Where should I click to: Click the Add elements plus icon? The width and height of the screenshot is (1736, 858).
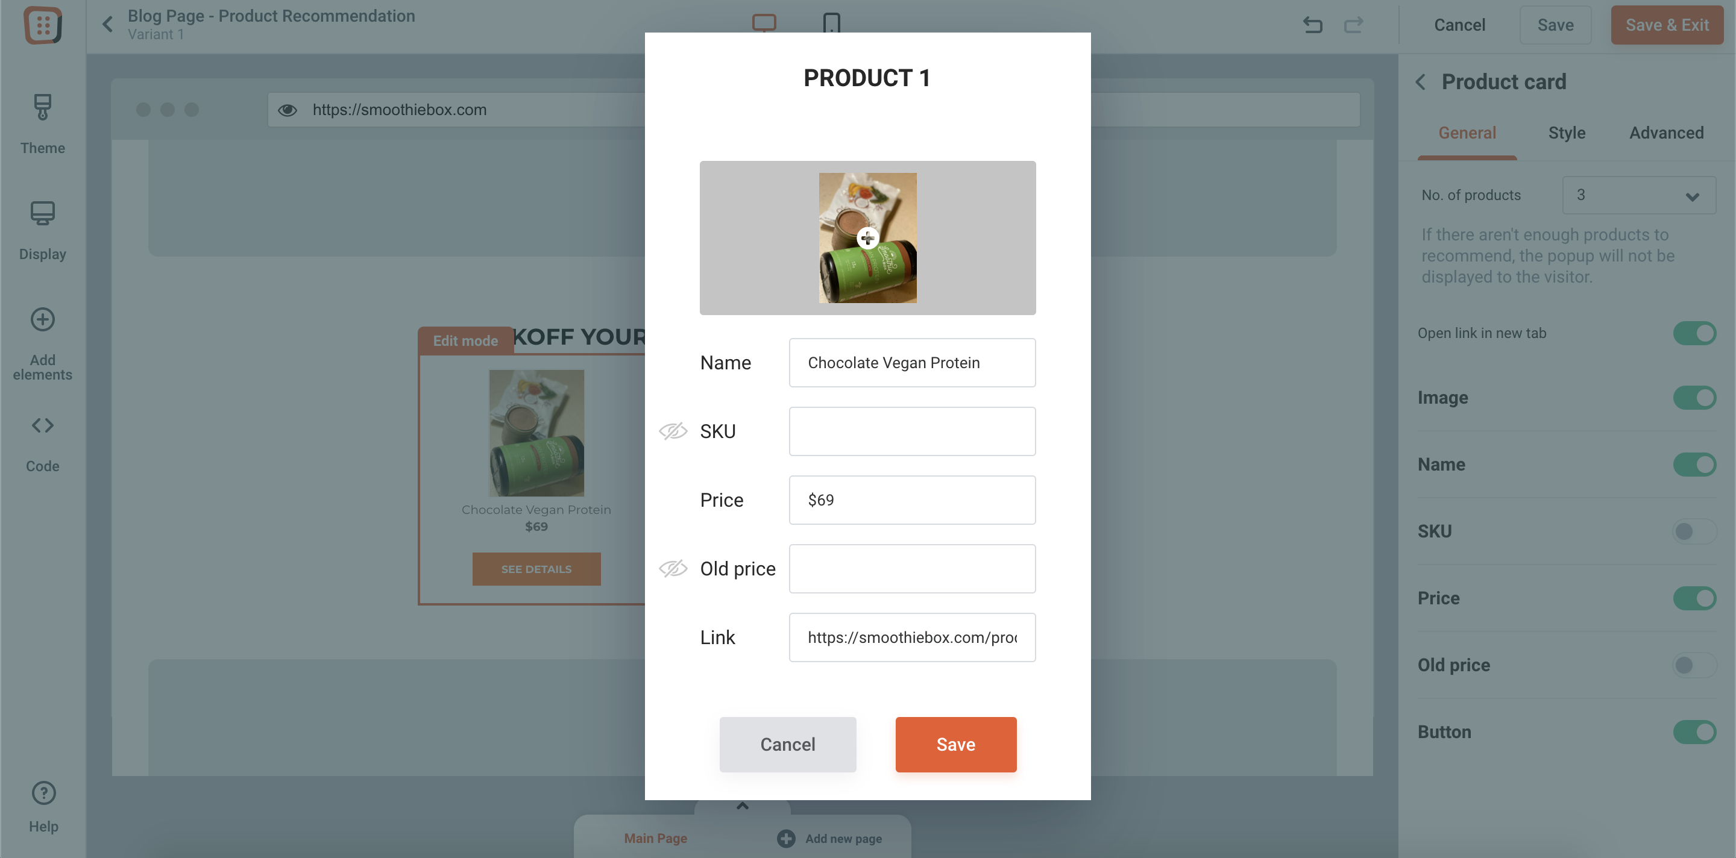click(42, 319)
